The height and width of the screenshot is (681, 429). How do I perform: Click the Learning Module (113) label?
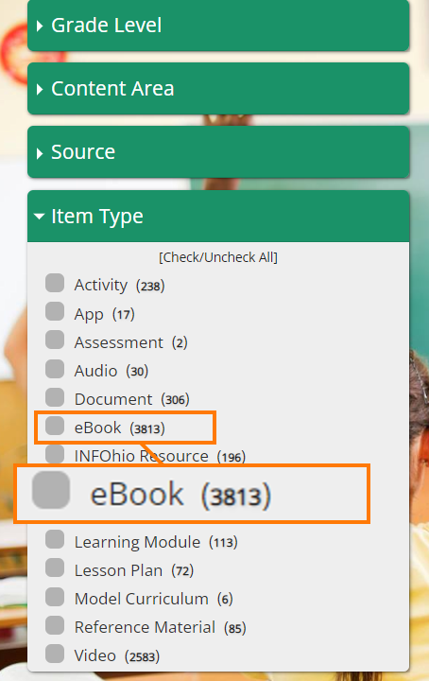tap(156, 542)
